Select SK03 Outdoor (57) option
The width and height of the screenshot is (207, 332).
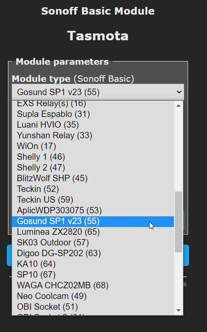[93, 242]
